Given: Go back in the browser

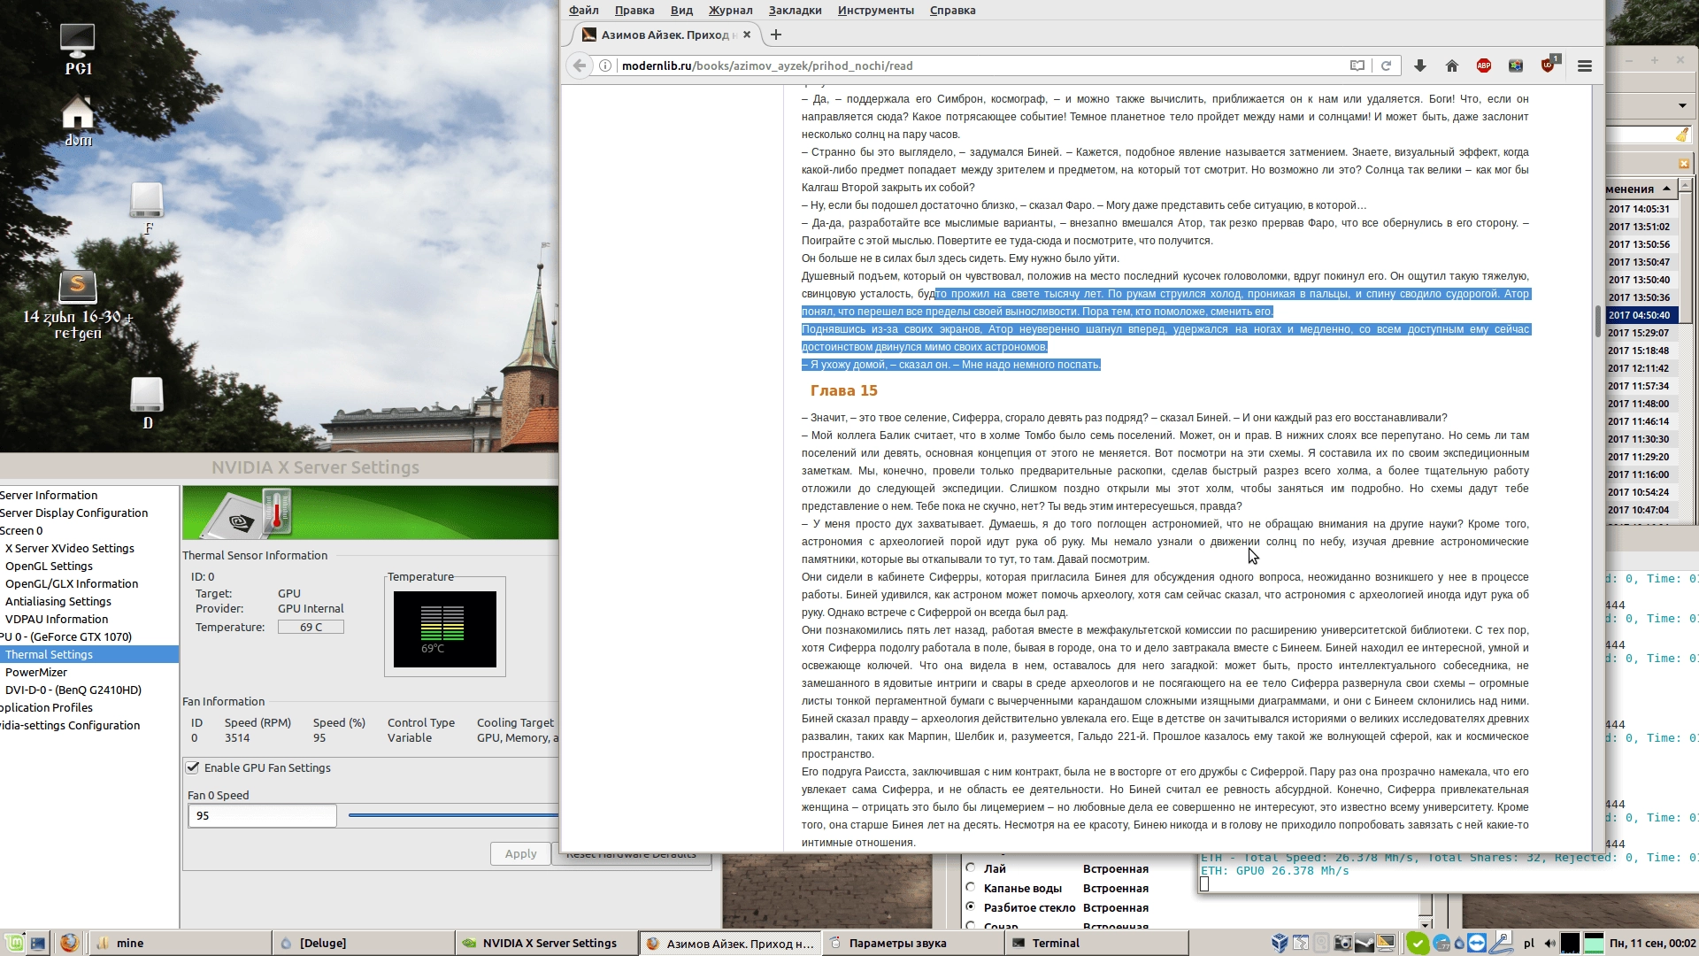Looking at the screenshot, I should tap(579, 66).
